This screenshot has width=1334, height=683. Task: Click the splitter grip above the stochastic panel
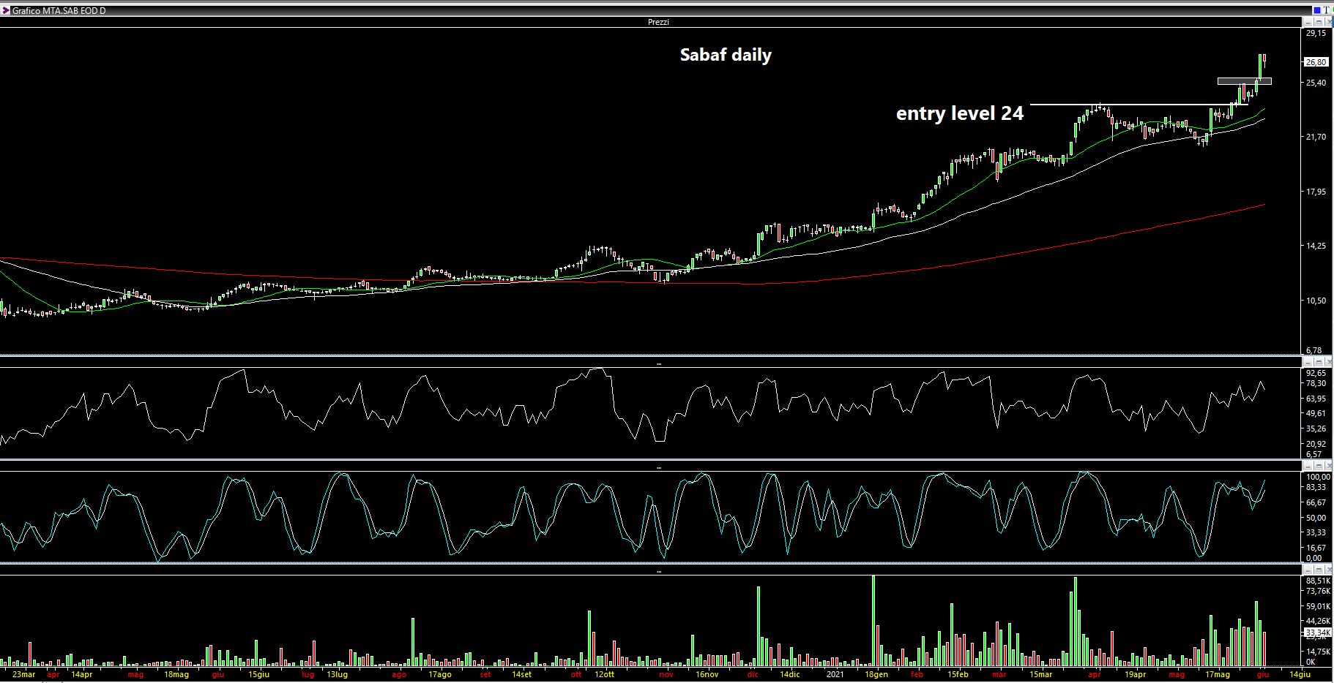pyautogui.click(x=659, y=467)
